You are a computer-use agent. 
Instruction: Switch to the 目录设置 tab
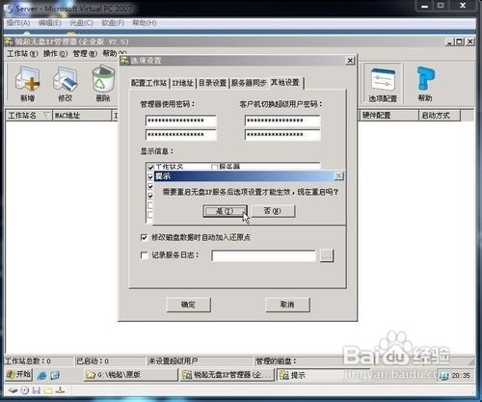[x=212, y=83]
